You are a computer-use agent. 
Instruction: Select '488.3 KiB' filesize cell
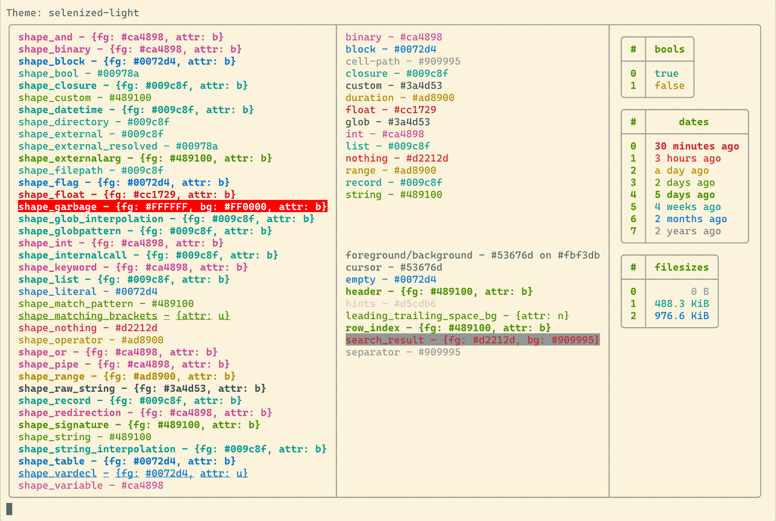pos(682,304)
